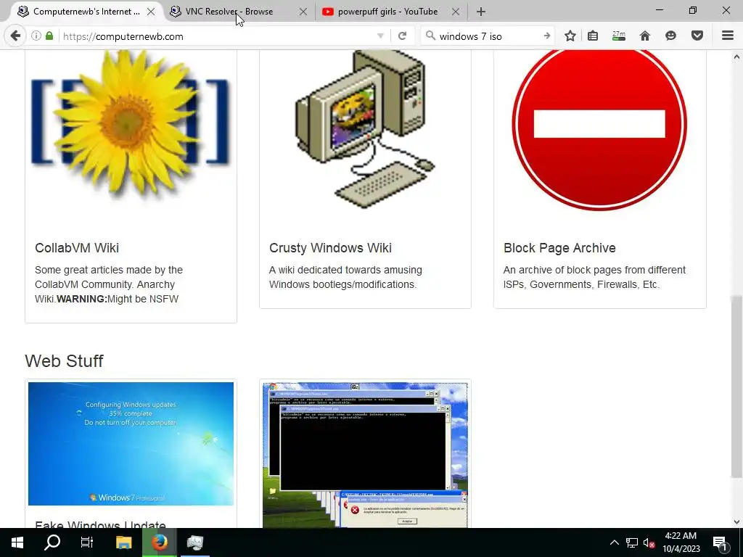743x557 pixels.
Task: Bookmark this page with the star icon
Action: (x=570, y=36)
